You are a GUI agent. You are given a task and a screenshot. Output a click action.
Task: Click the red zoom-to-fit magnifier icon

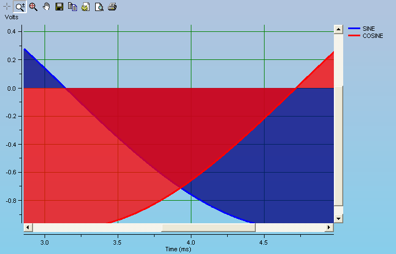(33, 7)
